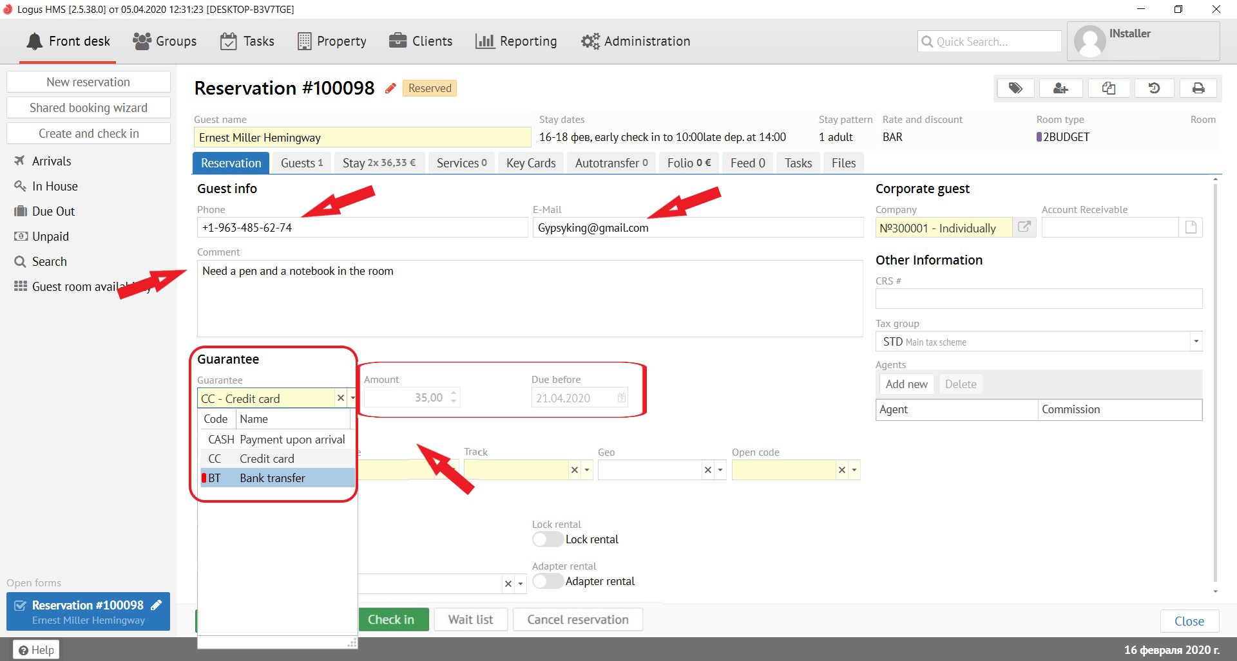Click the New reservation button
Viewport: 1237px width, 661px height.
pos(88,82)
